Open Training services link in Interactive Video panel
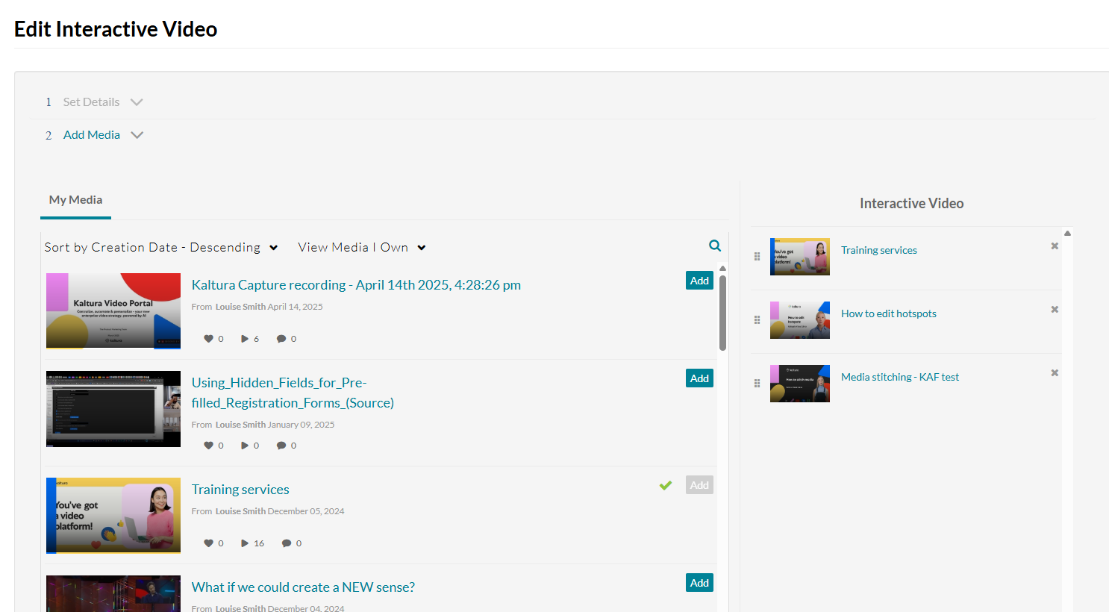This screenshot has height=612, width=1109. pos(879,250)
